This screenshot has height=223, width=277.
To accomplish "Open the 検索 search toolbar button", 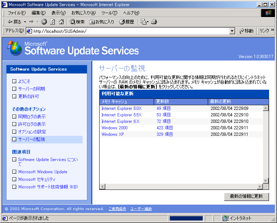I will [x=77, y=22].
